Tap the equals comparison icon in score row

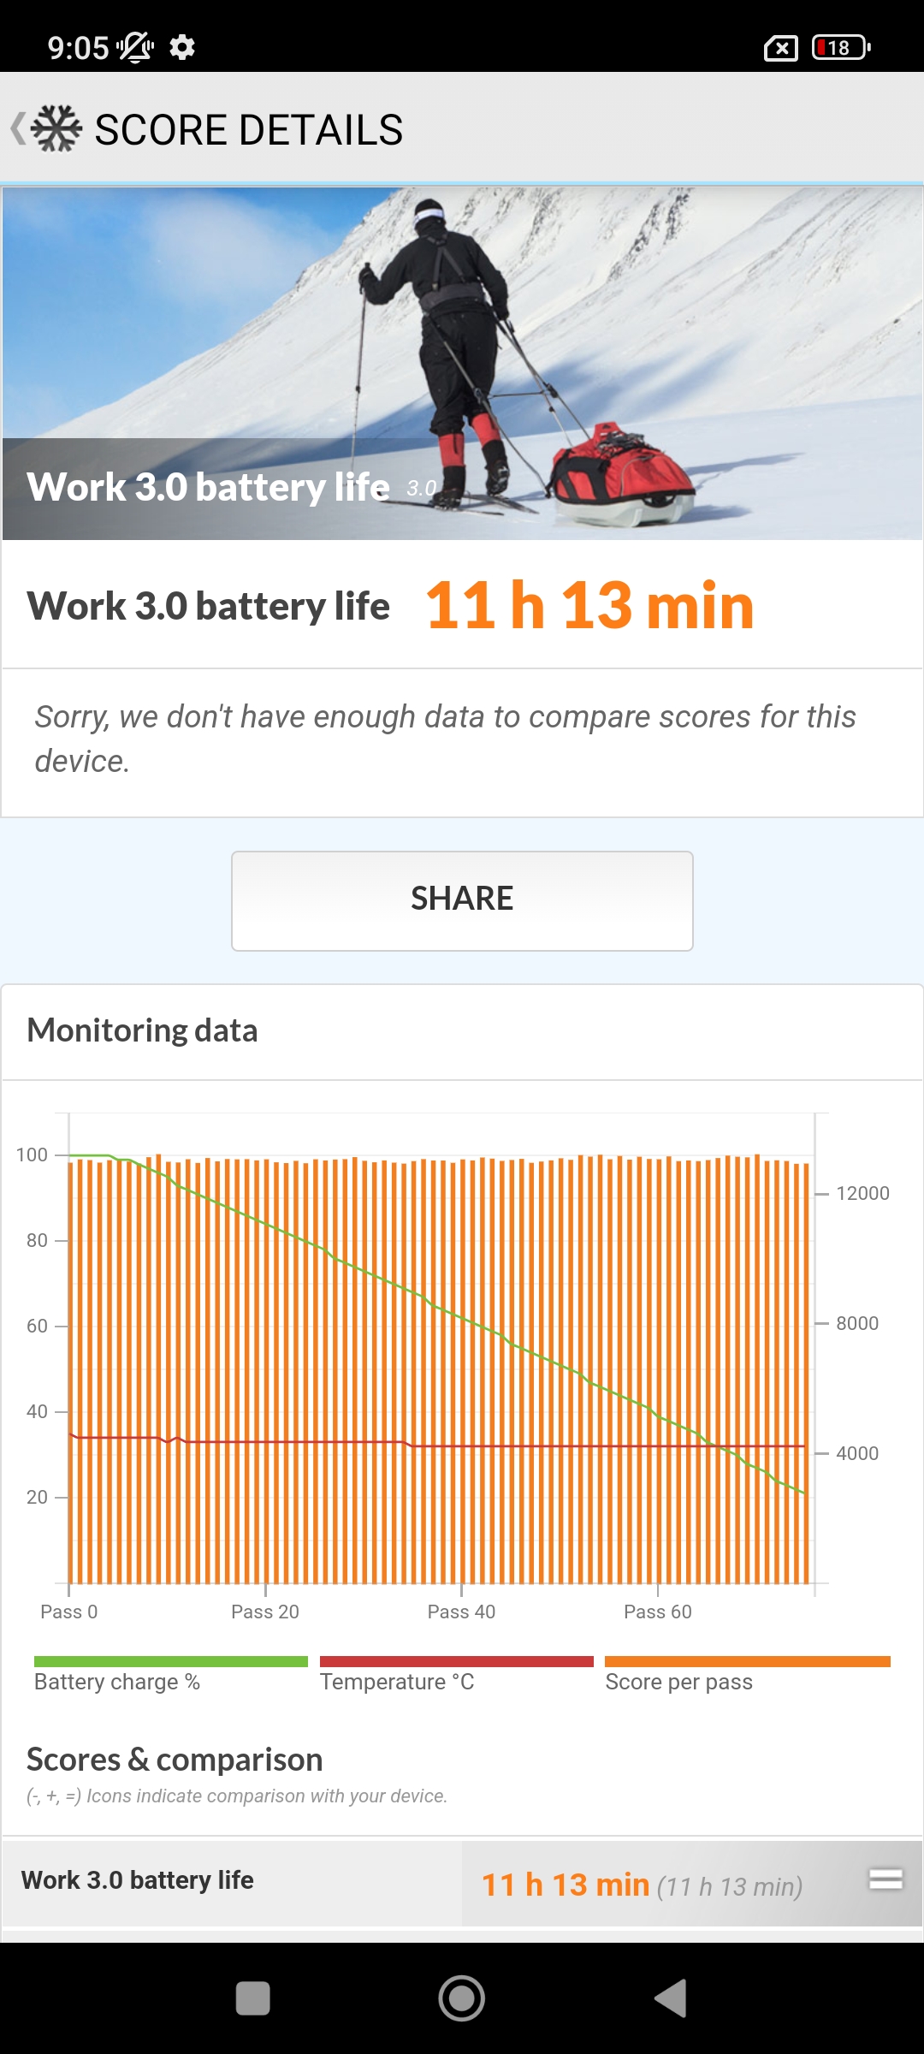click(x=885, y=1879)
